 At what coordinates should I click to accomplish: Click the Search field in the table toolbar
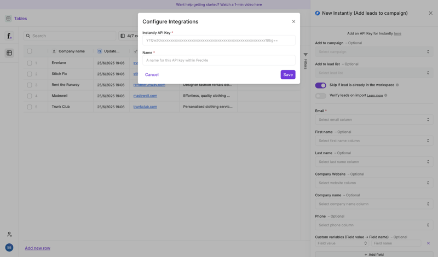tap(70, 36)
